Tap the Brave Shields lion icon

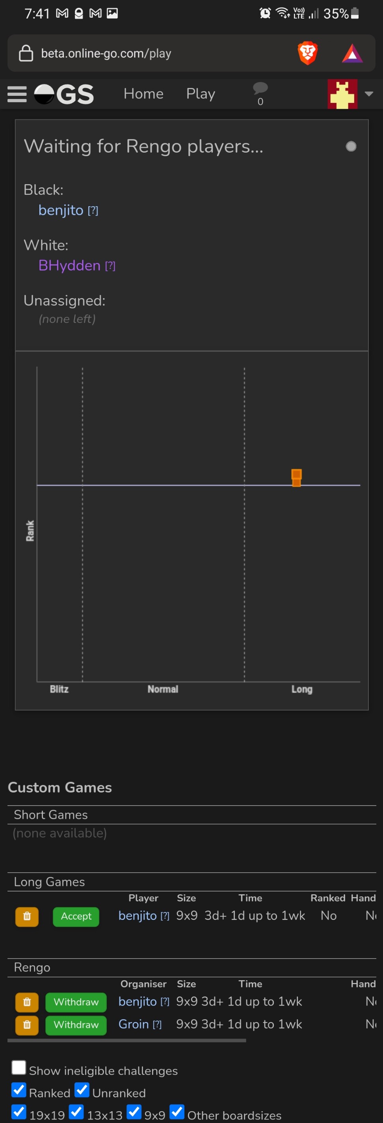(307, 53)
